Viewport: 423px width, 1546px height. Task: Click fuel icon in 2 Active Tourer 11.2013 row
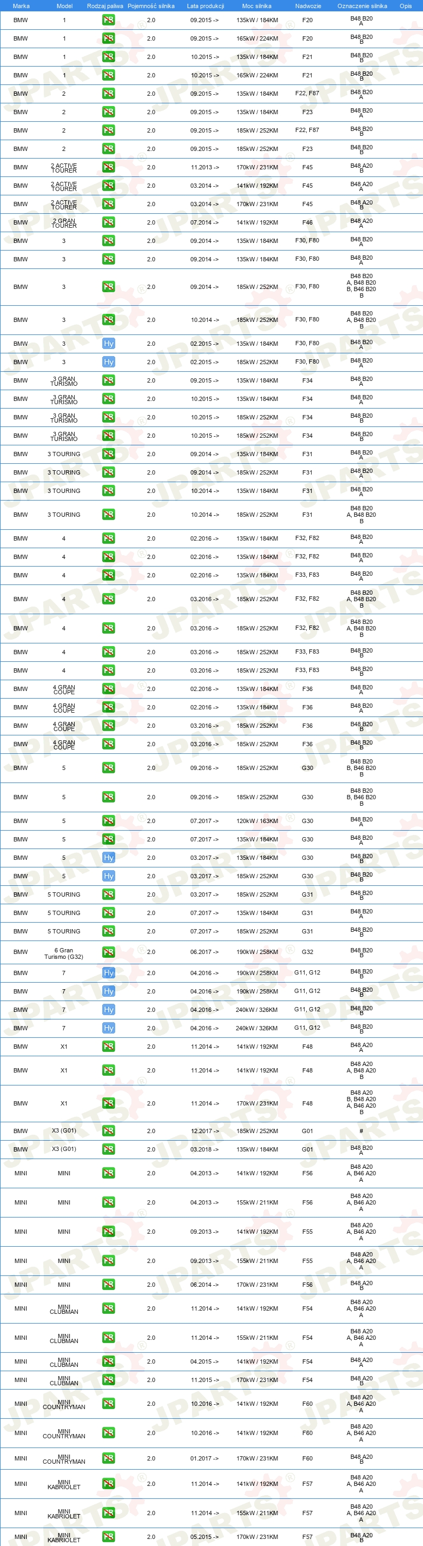pos(109,167)
